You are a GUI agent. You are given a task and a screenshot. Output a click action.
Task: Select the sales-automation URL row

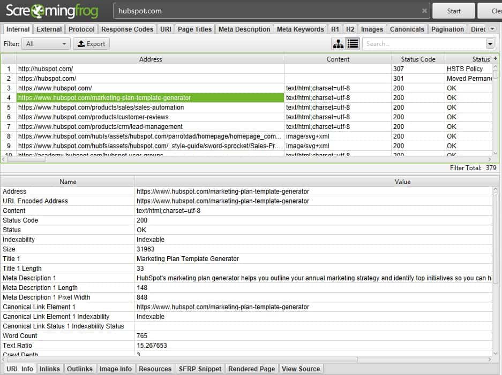pos(150,108)
